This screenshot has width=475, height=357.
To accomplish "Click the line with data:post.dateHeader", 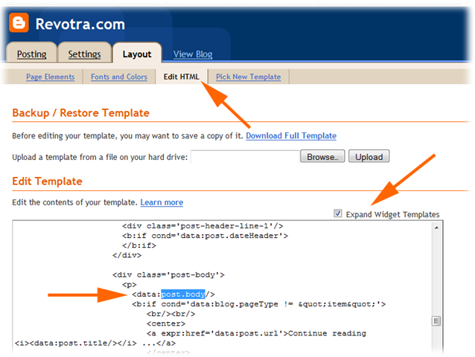I will click(205, 236).
